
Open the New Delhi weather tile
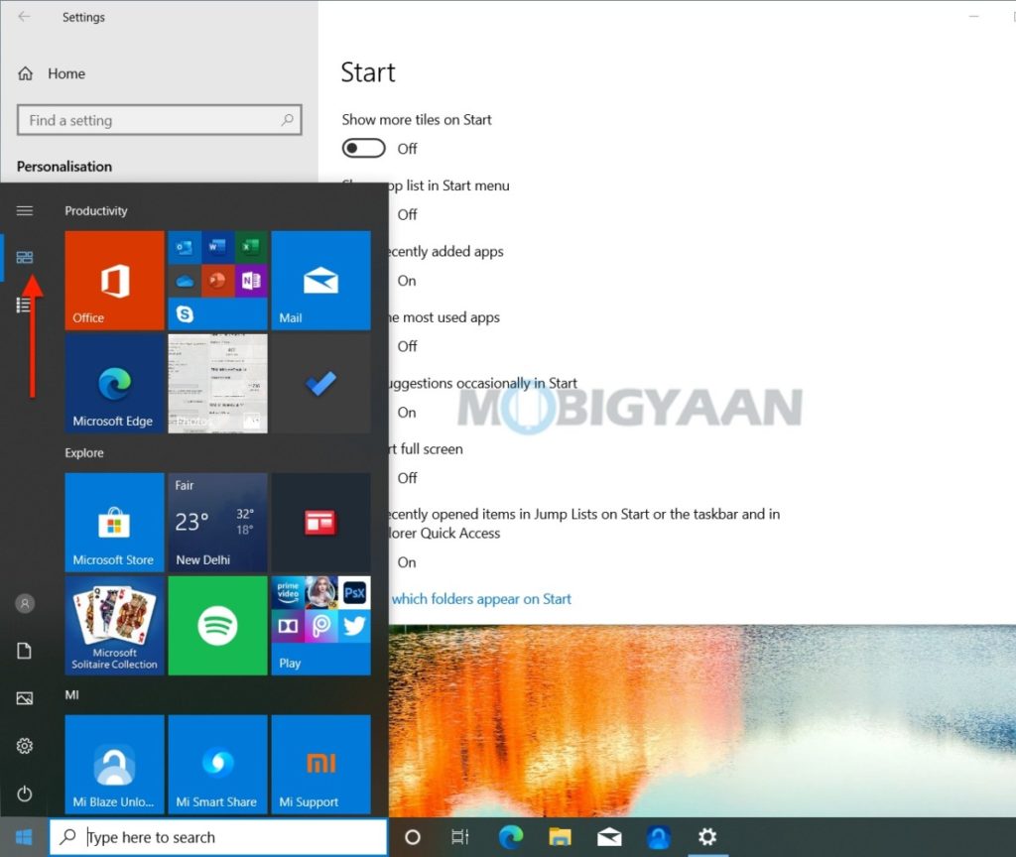217,522
